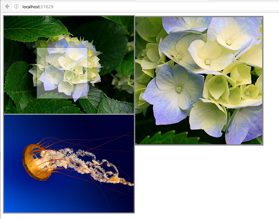Image resolution: width=279 pixels, height=219 pixels.
Task: Open the site information icon
Action: coord(16,7)
